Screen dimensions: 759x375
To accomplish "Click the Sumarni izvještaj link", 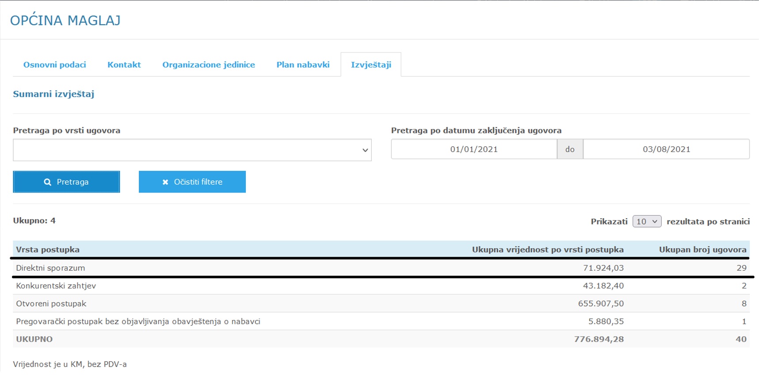I will point(53,94).
